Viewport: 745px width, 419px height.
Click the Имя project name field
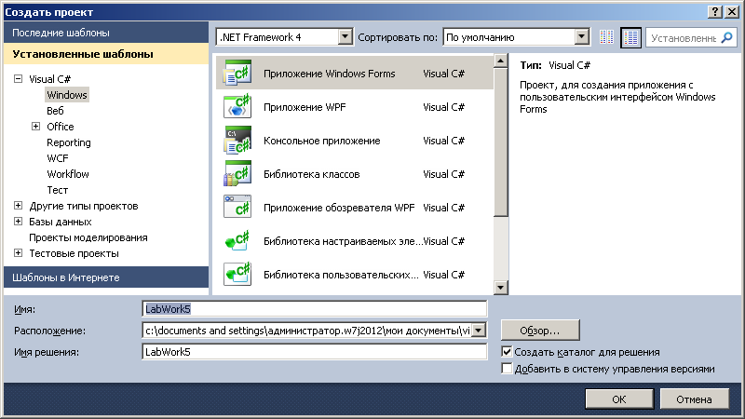(315, 309)
